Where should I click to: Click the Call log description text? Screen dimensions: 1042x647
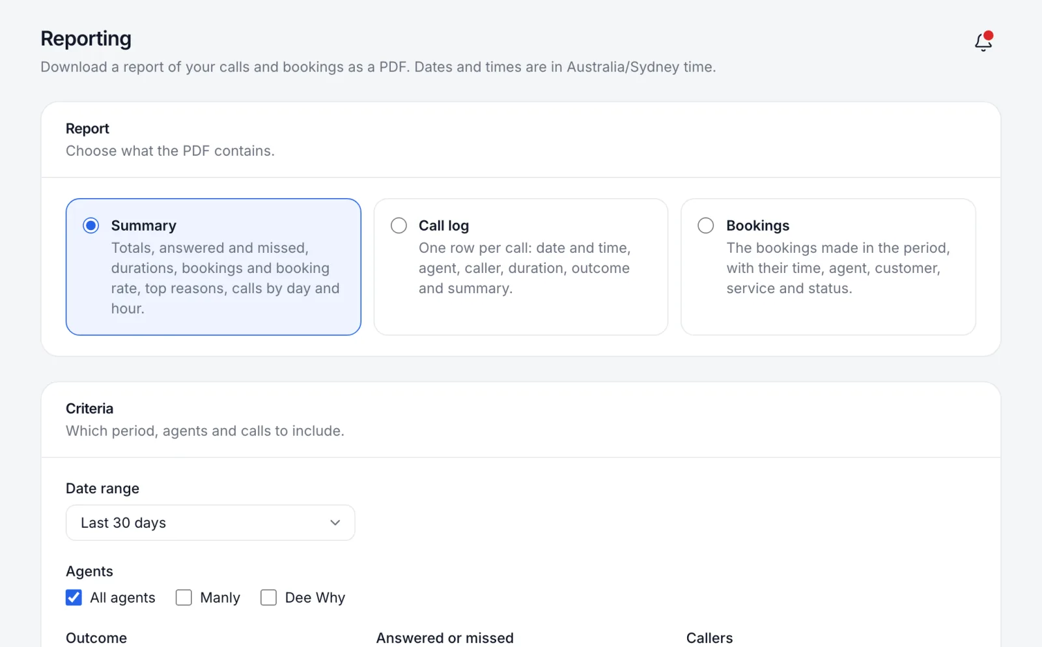525,268
